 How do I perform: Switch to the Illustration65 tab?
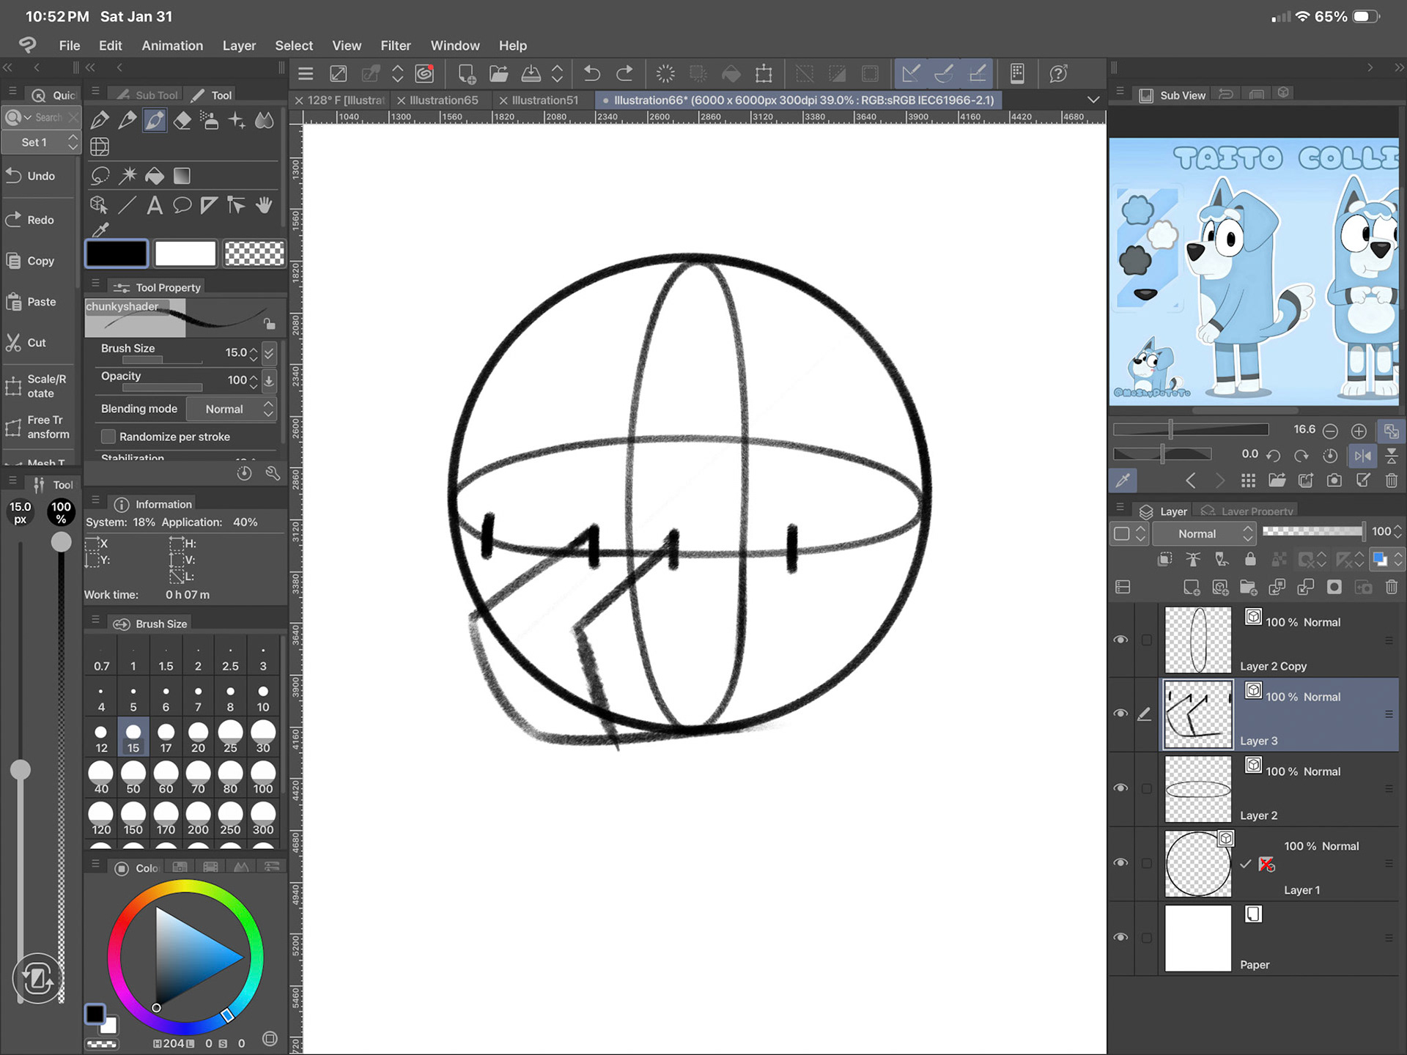coord(443,100)
